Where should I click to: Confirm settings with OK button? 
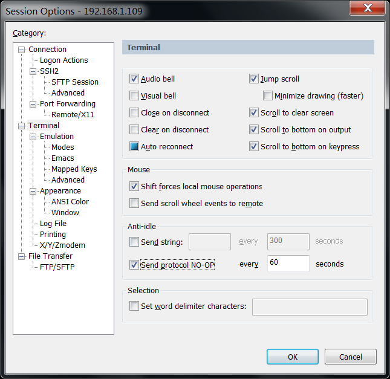pyautogui.click(x=293, y=357)
